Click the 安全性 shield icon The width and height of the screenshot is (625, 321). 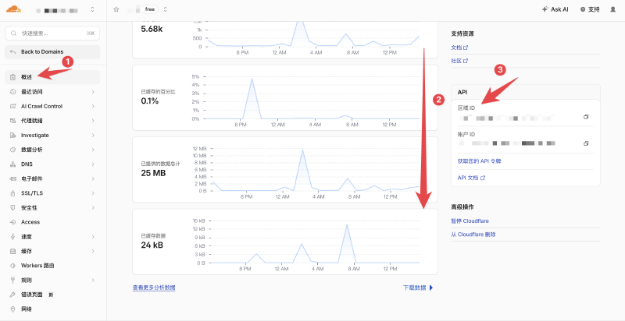pyautogui.click(x=12, y=208)
